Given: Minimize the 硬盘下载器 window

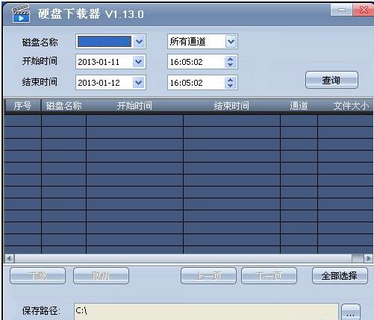Looking at the screenshot, I should click(x=342, y=10).
